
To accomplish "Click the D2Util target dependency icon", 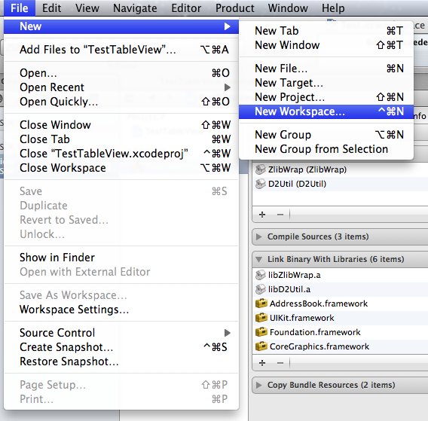I will [261, 184].
